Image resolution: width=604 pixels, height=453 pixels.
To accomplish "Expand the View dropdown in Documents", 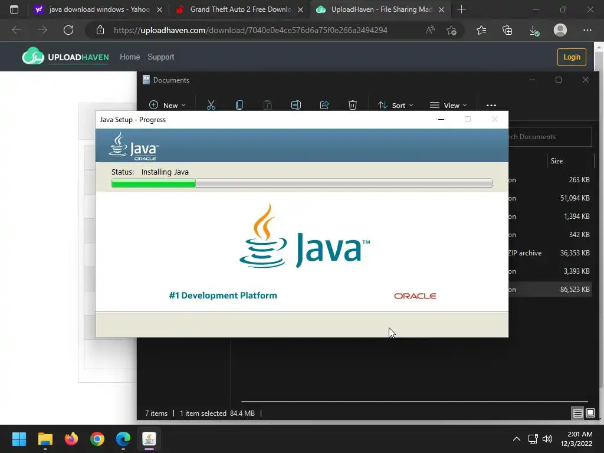I will pyautogui.click(x=448, y=105).
